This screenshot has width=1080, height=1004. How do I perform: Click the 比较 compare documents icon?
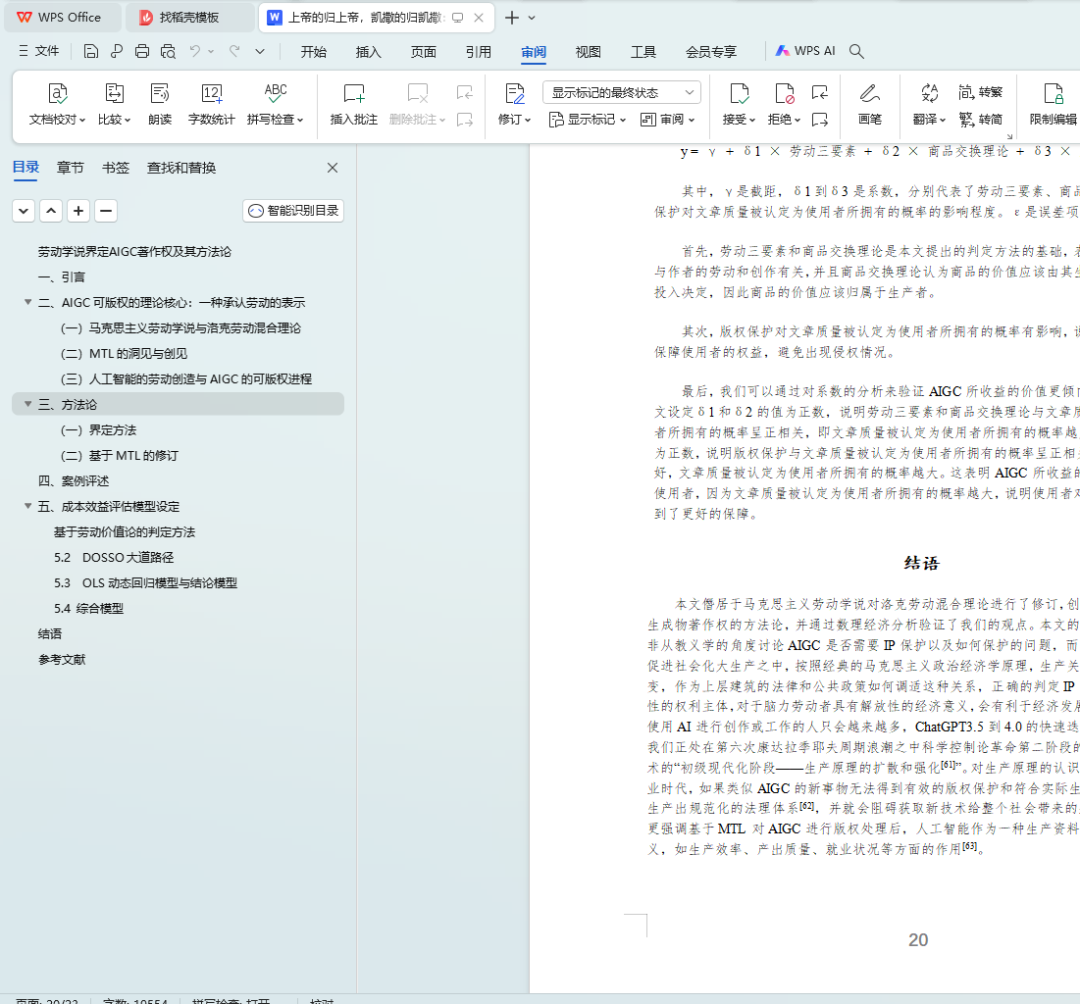pyautogui.click(x=114, y=104)
